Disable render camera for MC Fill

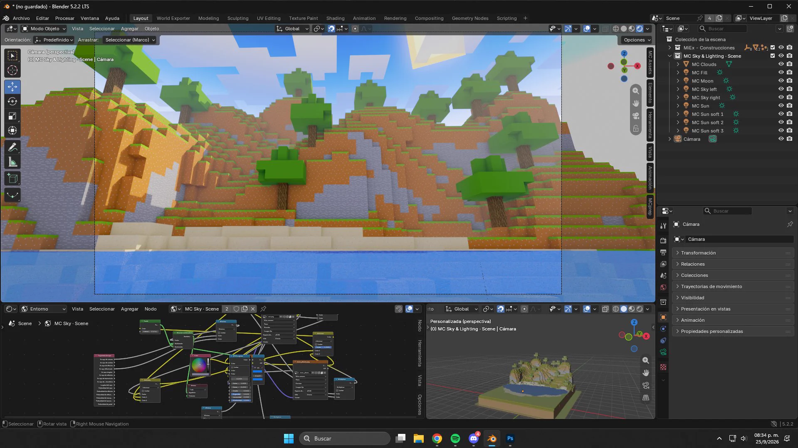(x=789, y=73)
